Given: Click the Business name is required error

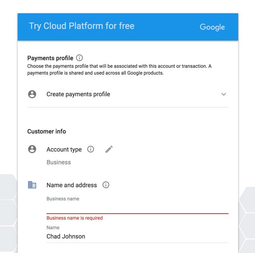Looking at the screenshot, I should 75,218.
